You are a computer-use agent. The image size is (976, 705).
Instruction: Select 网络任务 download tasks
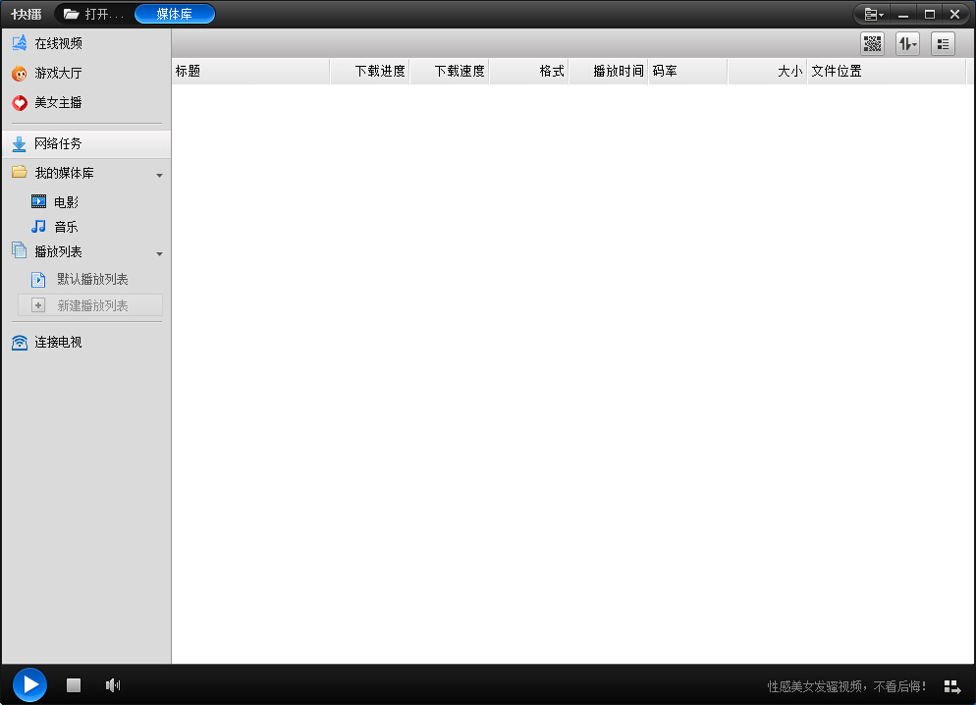coord(58,144)
